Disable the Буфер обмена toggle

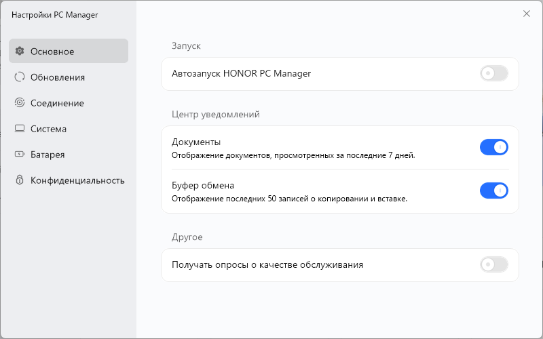pos(493,191)
